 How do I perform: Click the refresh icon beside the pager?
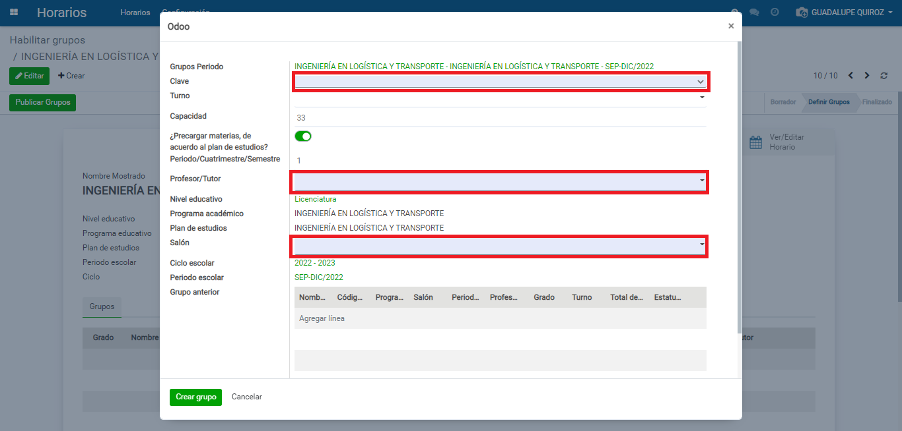coord(884,76)
